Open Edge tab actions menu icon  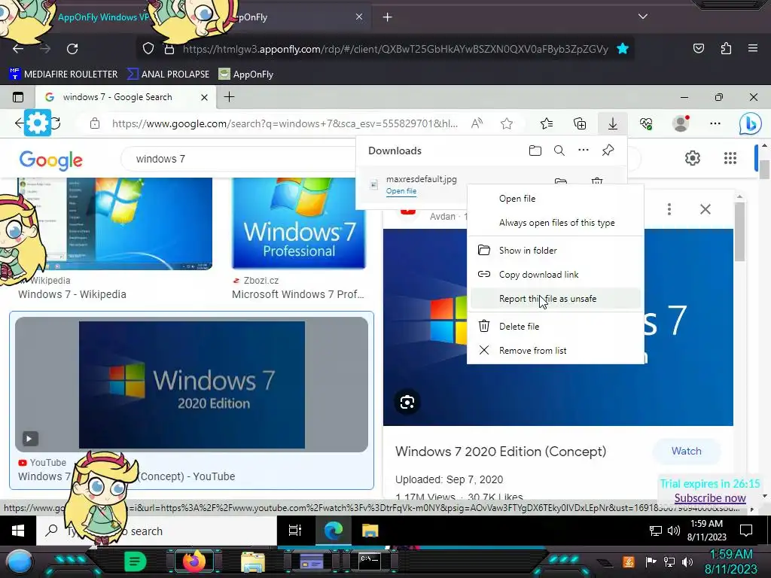click(x=18, y=97)
